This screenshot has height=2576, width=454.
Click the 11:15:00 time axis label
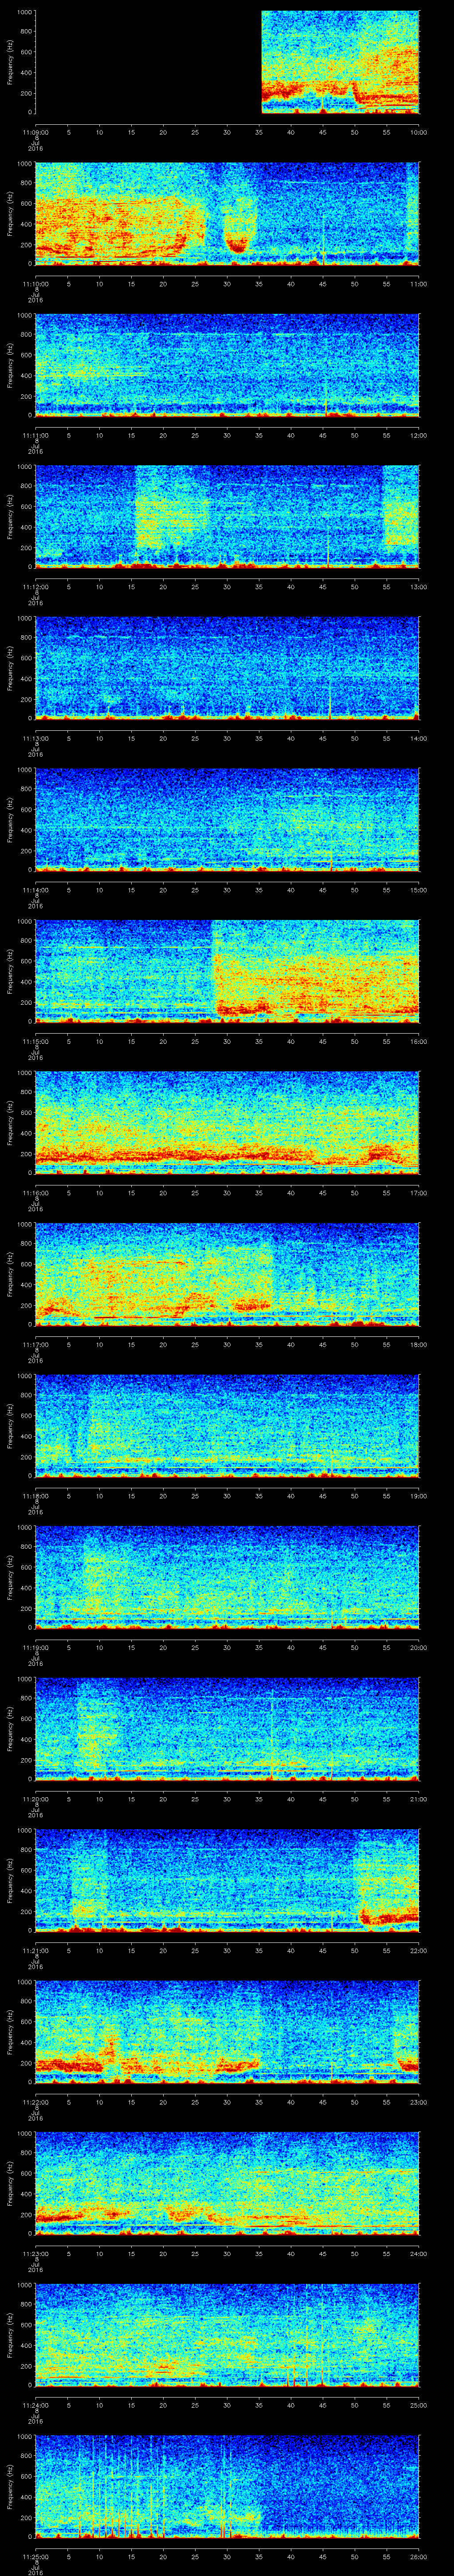(35, 1041)
